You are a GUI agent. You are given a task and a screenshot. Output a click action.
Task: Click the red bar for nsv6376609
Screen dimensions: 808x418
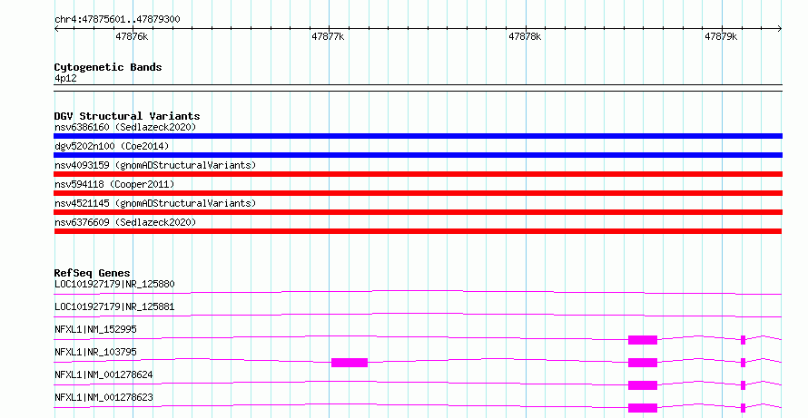point(418,231)
